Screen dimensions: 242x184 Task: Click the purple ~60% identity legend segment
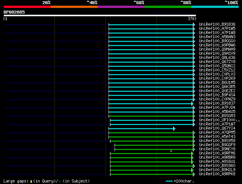[121, 7]
